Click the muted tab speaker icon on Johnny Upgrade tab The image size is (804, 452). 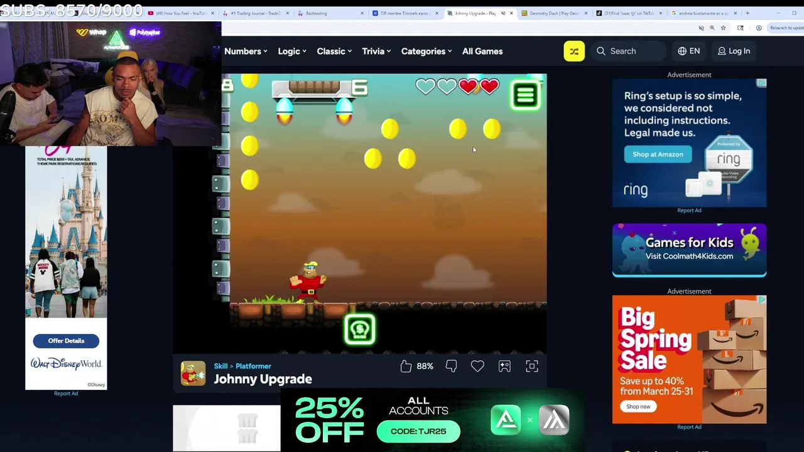(503, 13)
